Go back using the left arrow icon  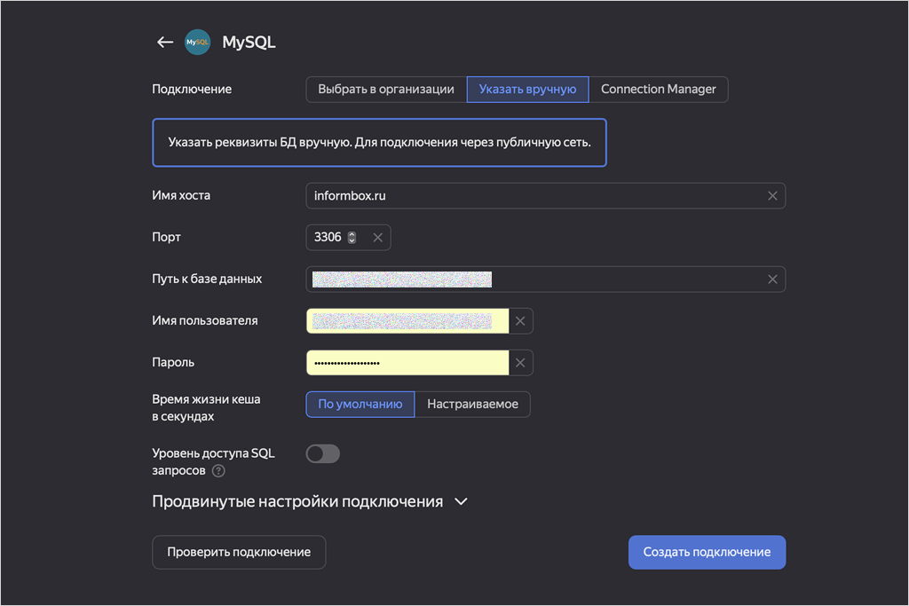pos(165,43)
